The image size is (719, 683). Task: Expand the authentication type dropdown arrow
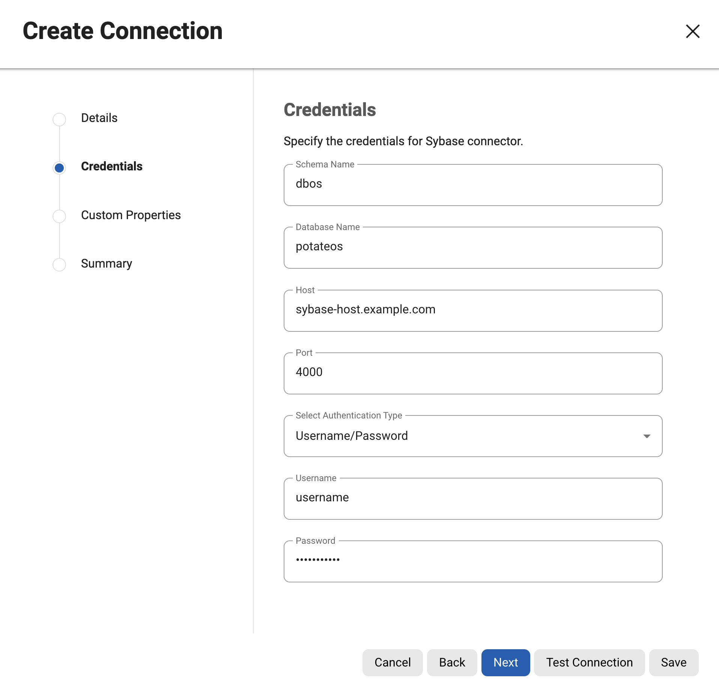click(646, 436)
